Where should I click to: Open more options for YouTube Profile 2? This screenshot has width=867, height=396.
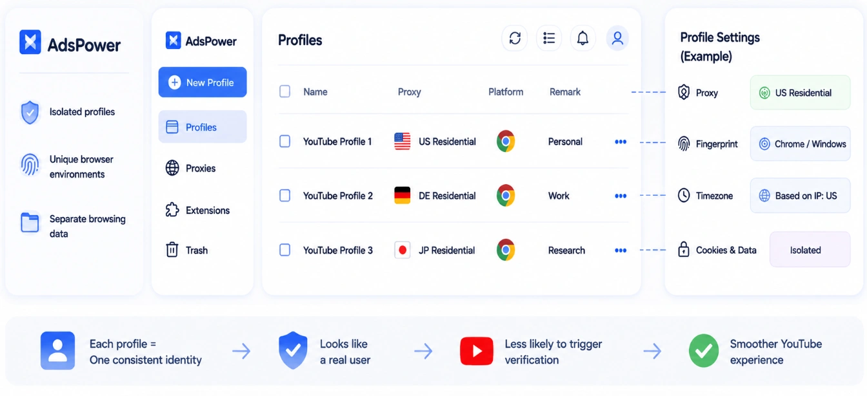(x=621, y=196)
